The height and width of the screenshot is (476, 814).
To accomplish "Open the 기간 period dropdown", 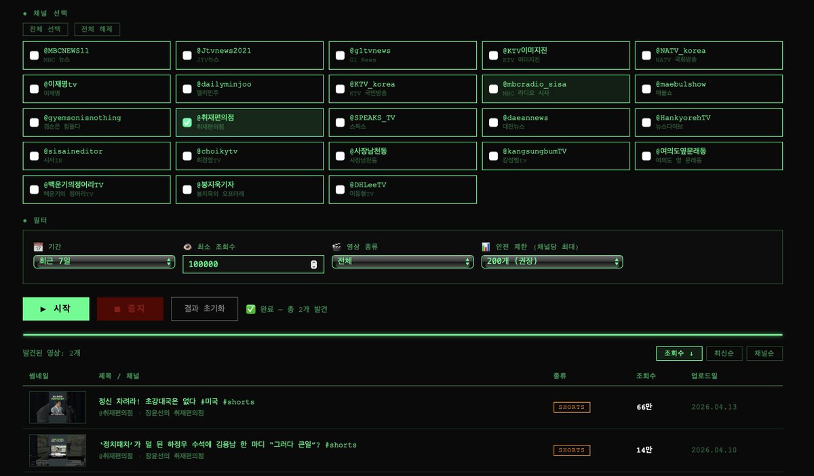I will pyautogui.click(x=104, y=262).
